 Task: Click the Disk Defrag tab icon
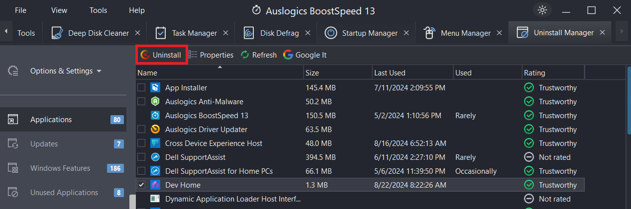pyautogui.click(x=249, y=33)
